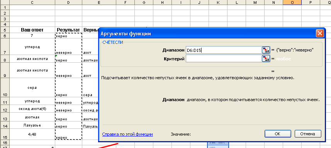Click верно result in row 15
The height and width of the screenshot is (148, 331).
tap(68, 135)
